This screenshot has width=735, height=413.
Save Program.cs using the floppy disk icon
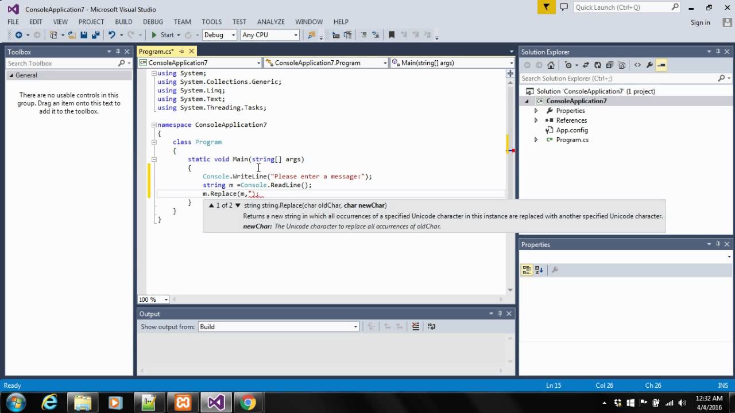(x=83, y=35)
